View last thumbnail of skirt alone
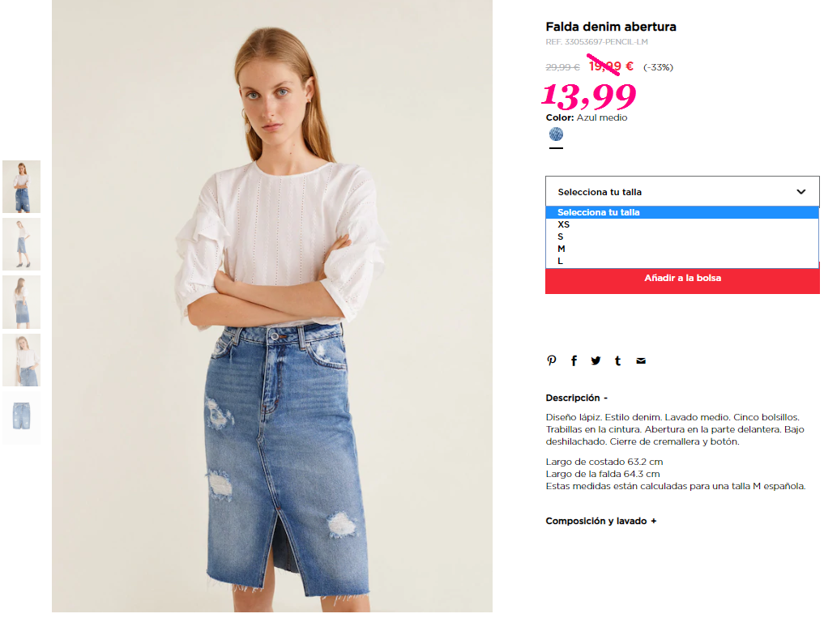 tap(22, 418)
